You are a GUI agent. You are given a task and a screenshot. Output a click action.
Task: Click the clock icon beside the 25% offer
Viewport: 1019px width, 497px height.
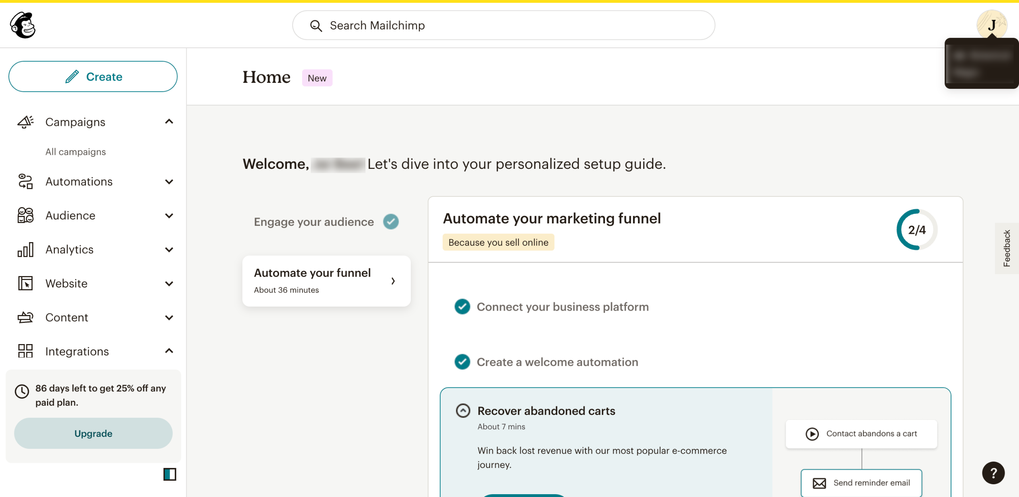tap(22, 391)
